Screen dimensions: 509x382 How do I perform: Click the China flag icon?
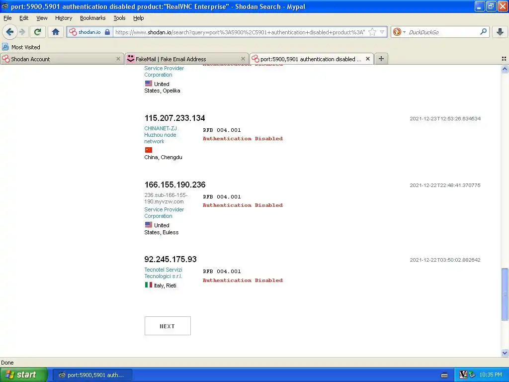click(x=148, y=150)
